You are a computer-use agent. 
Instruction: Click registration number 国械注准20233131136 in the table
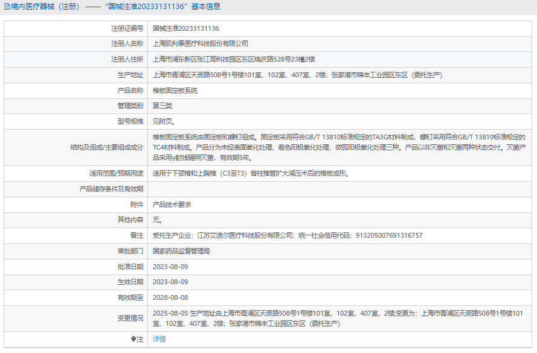coord(185,28)
